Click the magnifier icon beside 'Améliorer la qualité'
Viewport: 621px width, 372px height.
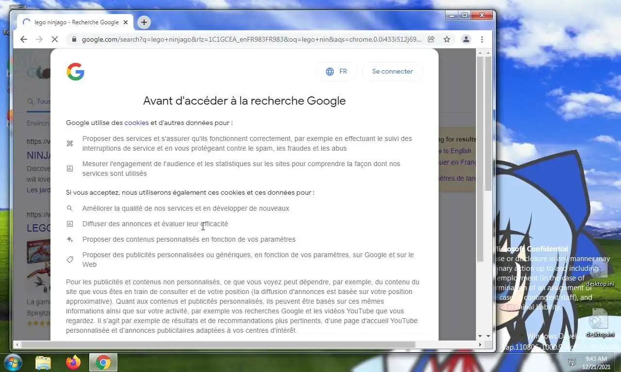pyautogui.click(x=70, y=208)
